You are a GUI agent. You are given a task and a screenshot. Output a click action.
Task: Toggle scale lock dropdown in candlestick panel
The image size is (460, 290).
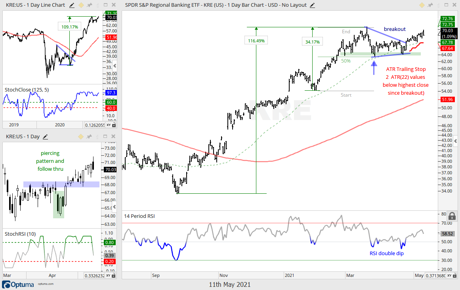coord(114,276)
